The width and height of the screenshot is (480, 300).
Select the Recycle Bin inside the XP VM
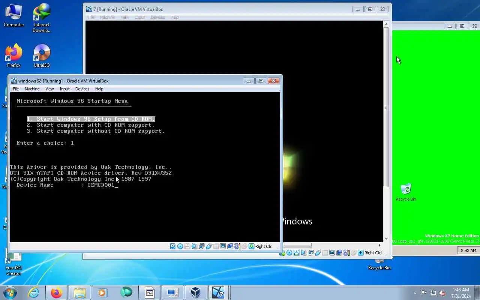click(406, 192)
